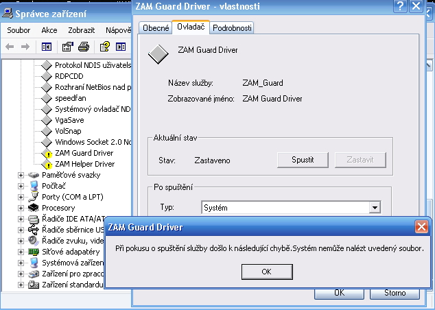Select Zařízení pro zpracování tree item
435x310 pixels.
[x=73, y=274]
